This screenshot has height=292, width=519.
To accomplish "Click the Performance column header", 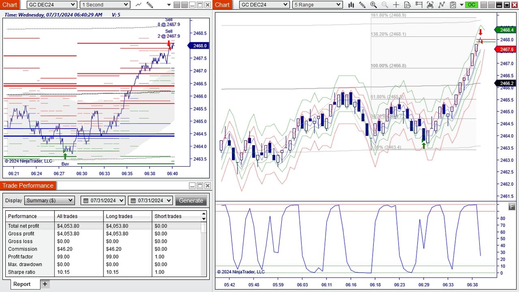I will [x=30, y=216].
